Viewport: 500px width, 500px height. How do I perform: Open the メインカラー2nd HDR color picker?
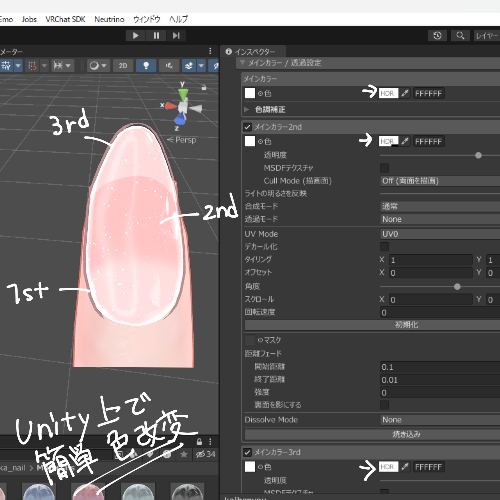(388, 141)
